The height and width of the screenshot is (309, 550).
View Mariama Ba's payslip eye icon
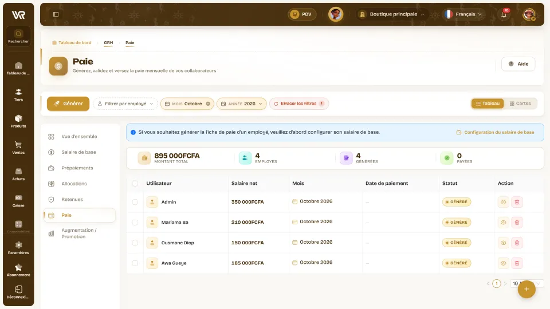504,223
